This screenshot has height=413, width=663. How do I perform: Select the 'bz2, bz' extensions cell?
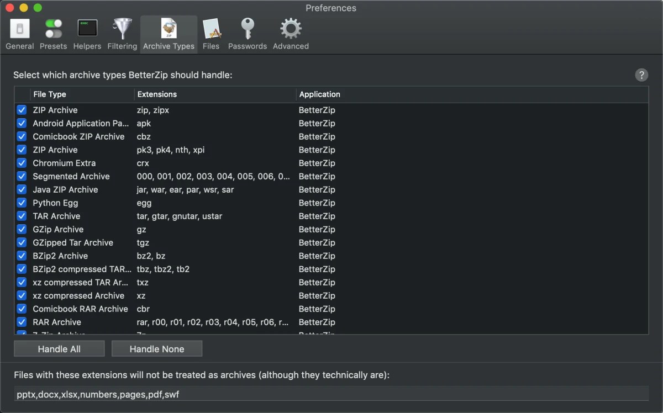[x=151, y=256]
